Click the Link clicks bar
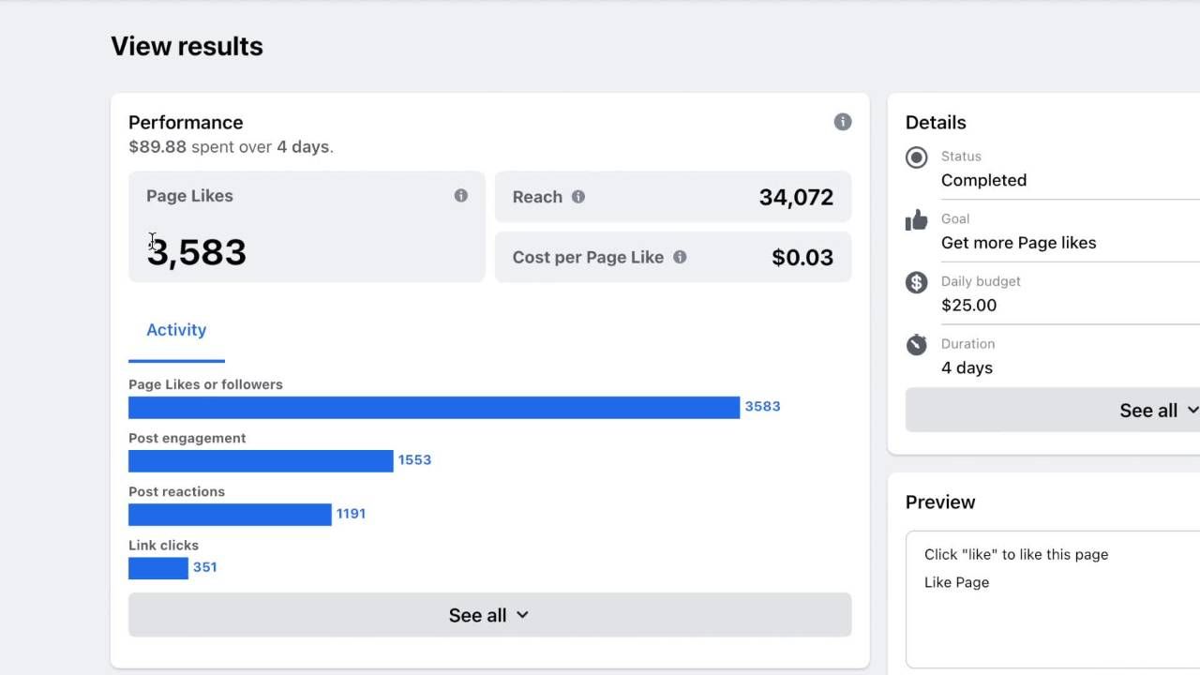Image resolution: width=1200 pixels, height=675 pixels. 158,567
